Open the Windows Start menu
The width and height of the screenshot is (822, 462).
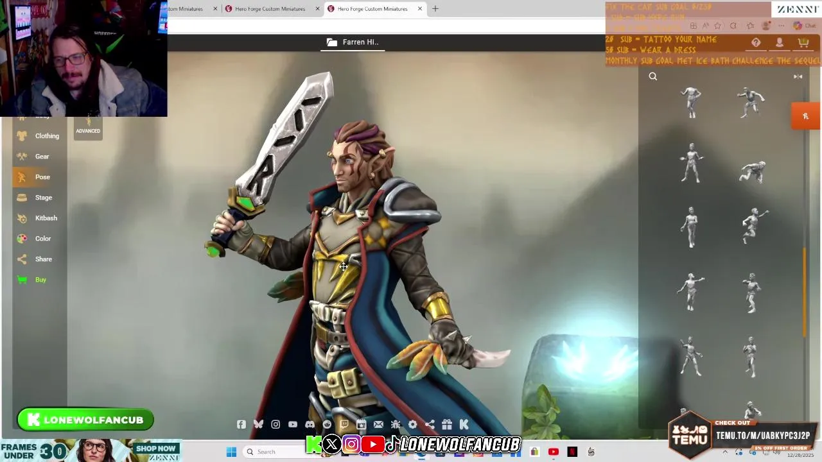(231, 452)
